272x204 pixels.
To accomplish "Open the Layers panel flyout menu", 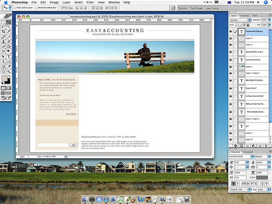I will (270, 16).
